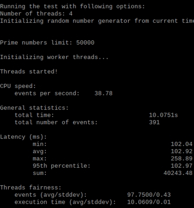Click the 'sum:' latency label
Image resolution: width=194 pixels, height=208 pixels.
[39, 173]
